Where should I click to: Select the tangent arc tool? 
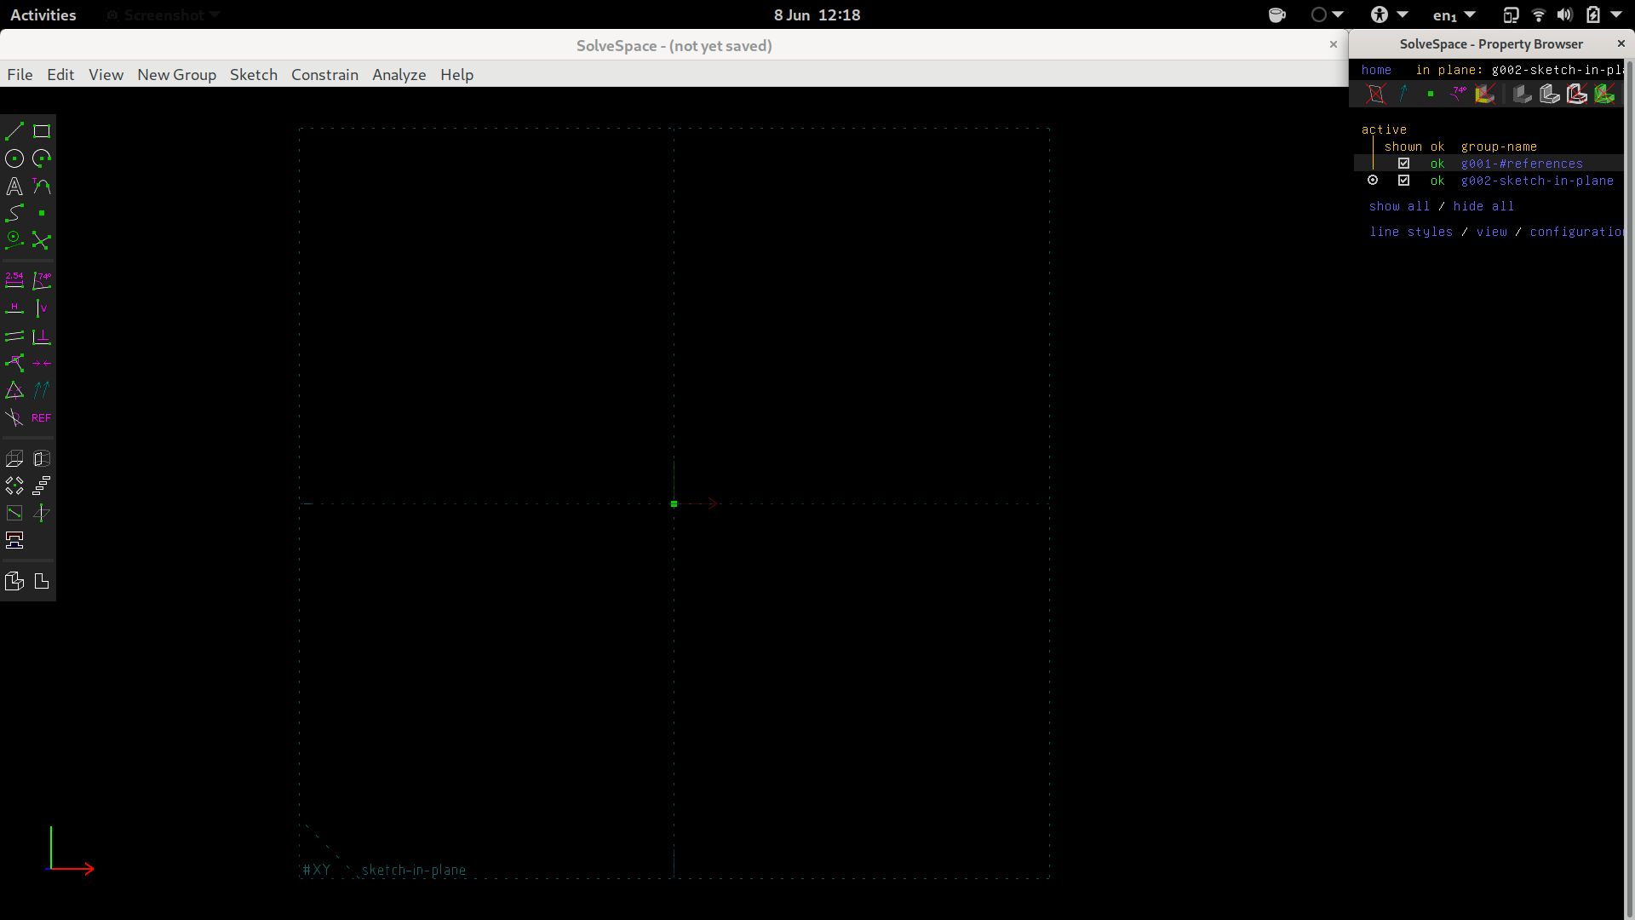(41, 186)
